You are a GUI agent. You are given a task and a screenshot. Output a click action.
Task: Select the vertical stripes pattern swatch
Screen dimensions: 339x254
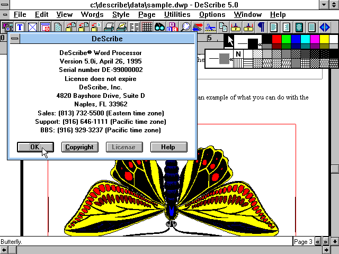coord(238,63)
